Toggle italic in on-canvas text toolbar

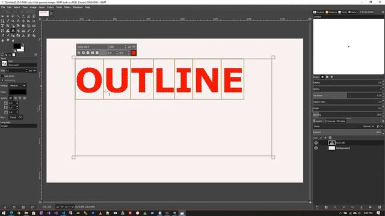pos(88,53)
